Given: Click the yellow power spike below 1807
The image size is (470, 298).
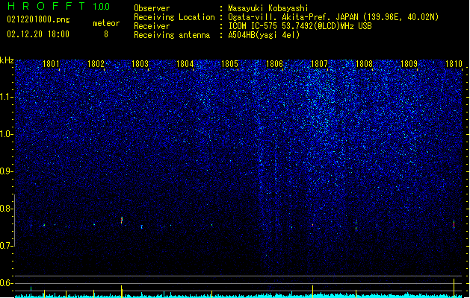Looking at the screenshot, I should tap(312, 291).
